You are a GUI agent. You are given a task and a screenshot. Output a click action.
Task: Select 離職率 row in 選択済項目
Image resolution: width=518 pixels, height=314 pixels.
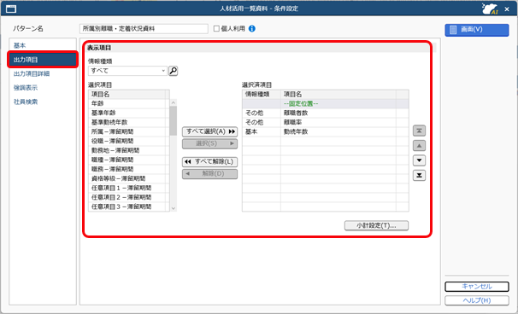[326, 122]
